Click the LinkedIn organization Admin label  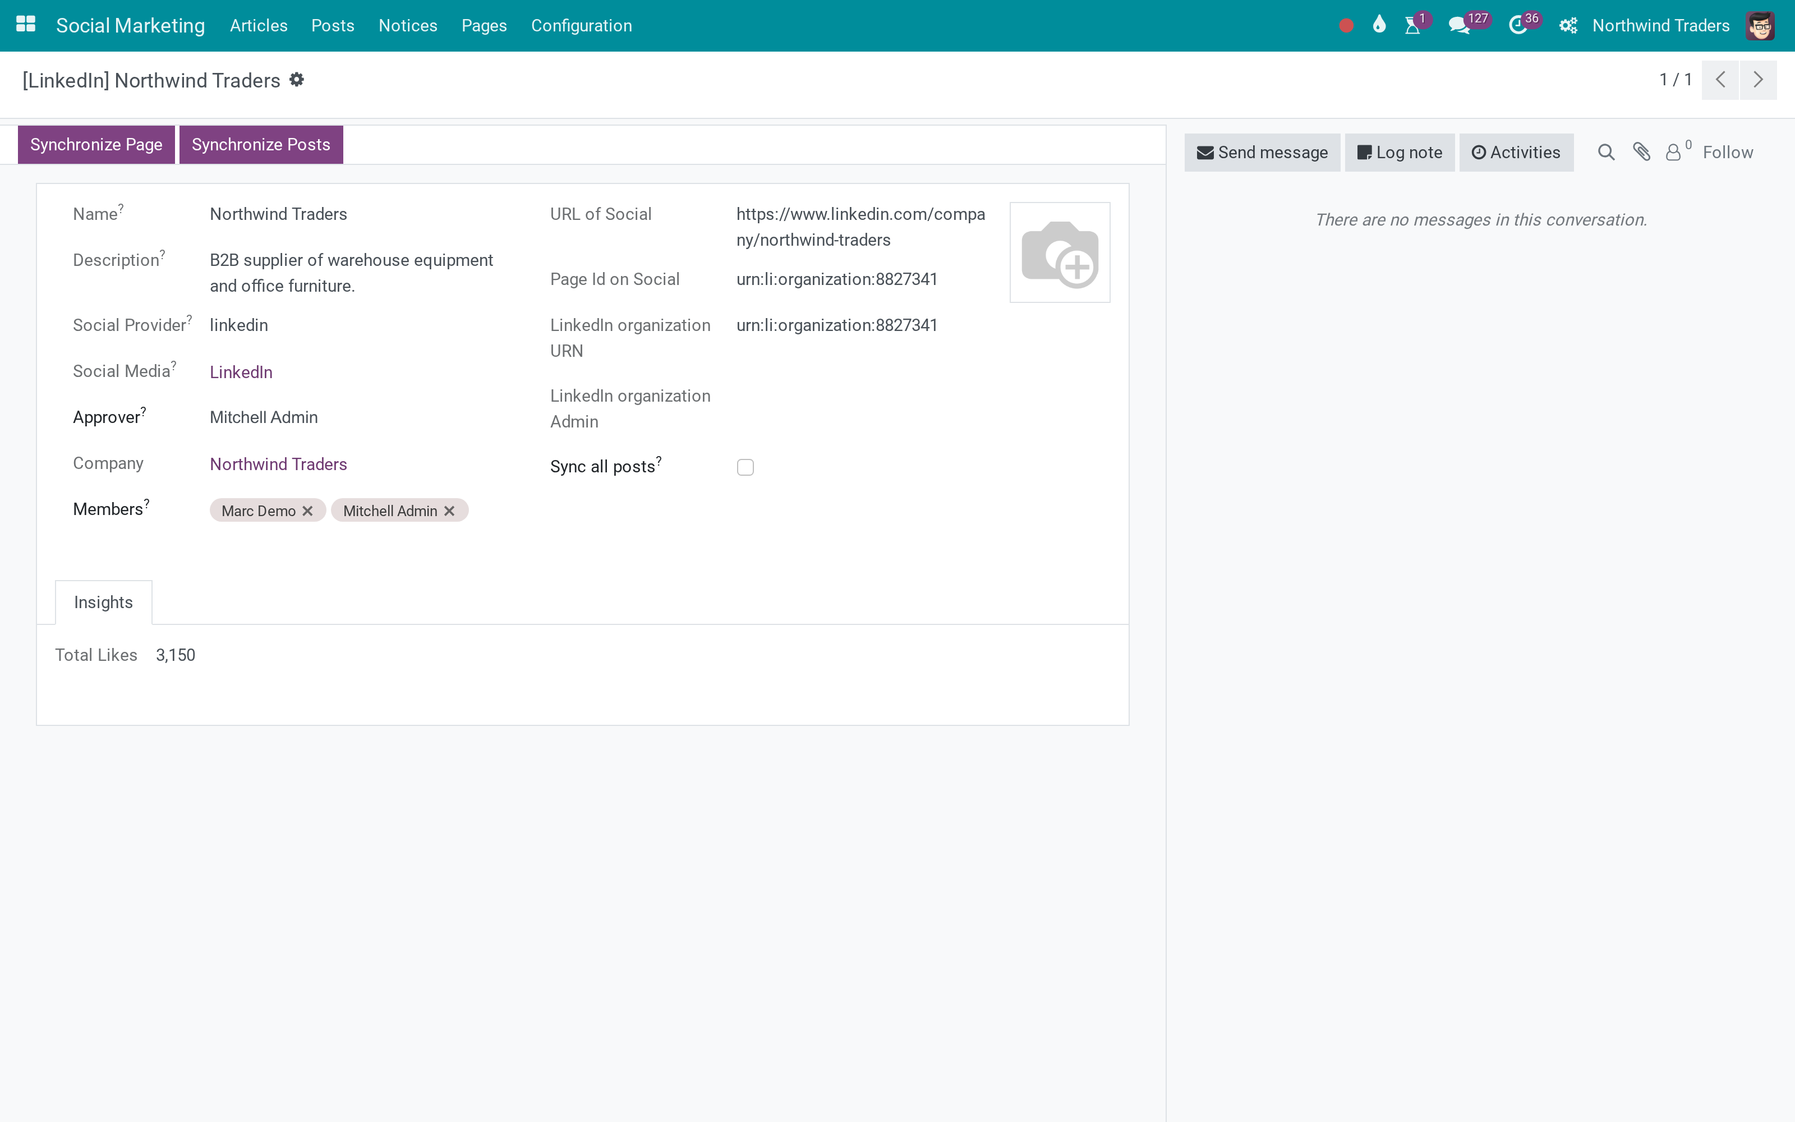(630, 409)
